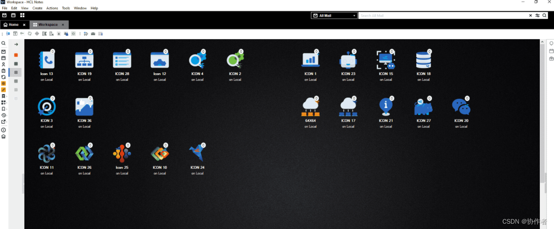Clear the search field with X

[530, 16]
